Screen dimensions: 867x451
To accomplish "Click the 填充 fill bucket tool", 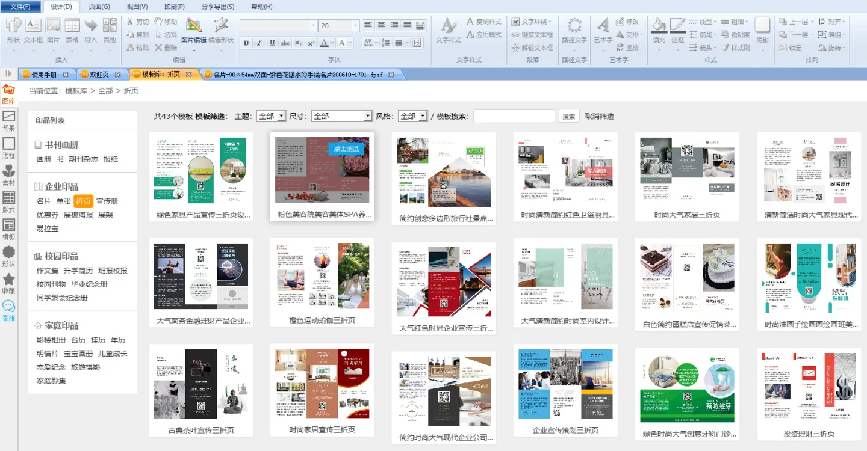I will (659, 31).
